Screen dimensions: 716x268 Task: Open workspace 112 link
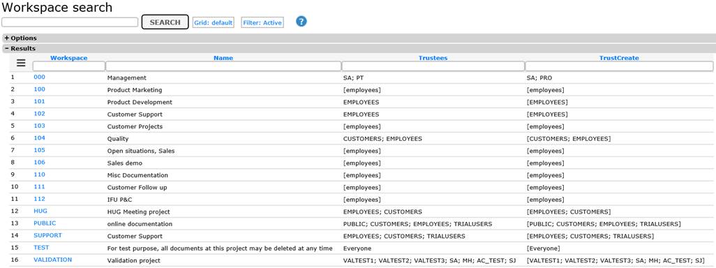[39, 199]
